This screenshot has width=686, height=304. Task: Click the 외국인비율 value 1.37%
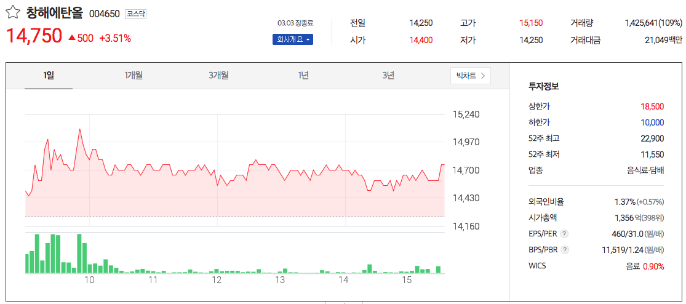[x=624, y=202]
